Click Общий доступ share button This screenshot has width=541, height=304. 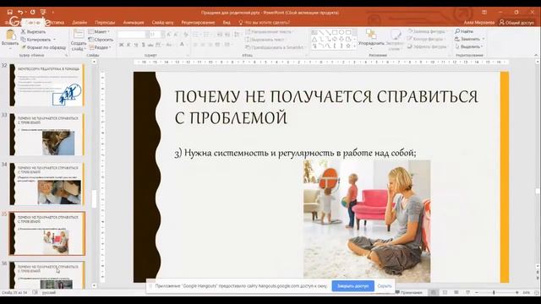coord(516,23)
